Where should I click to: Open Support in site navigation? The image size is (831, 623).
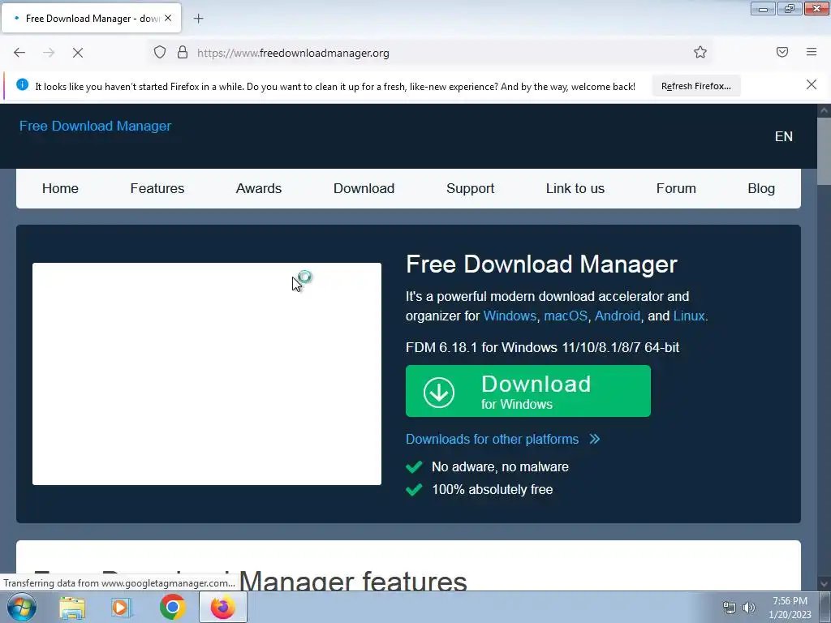pos(470,188)
